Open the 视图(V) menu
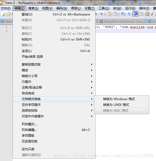The height and width of the screenshot is (161, 156). [47, 8]
